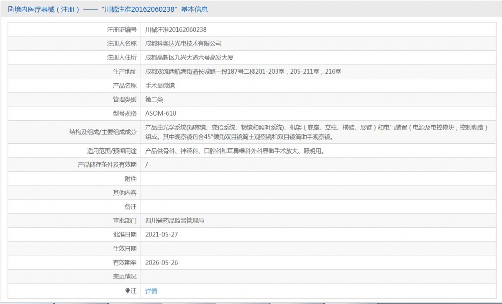Screen dimensions: 502x304
Task: Select intended use text 产品供骨科、神经科
Action: [235, 151]
